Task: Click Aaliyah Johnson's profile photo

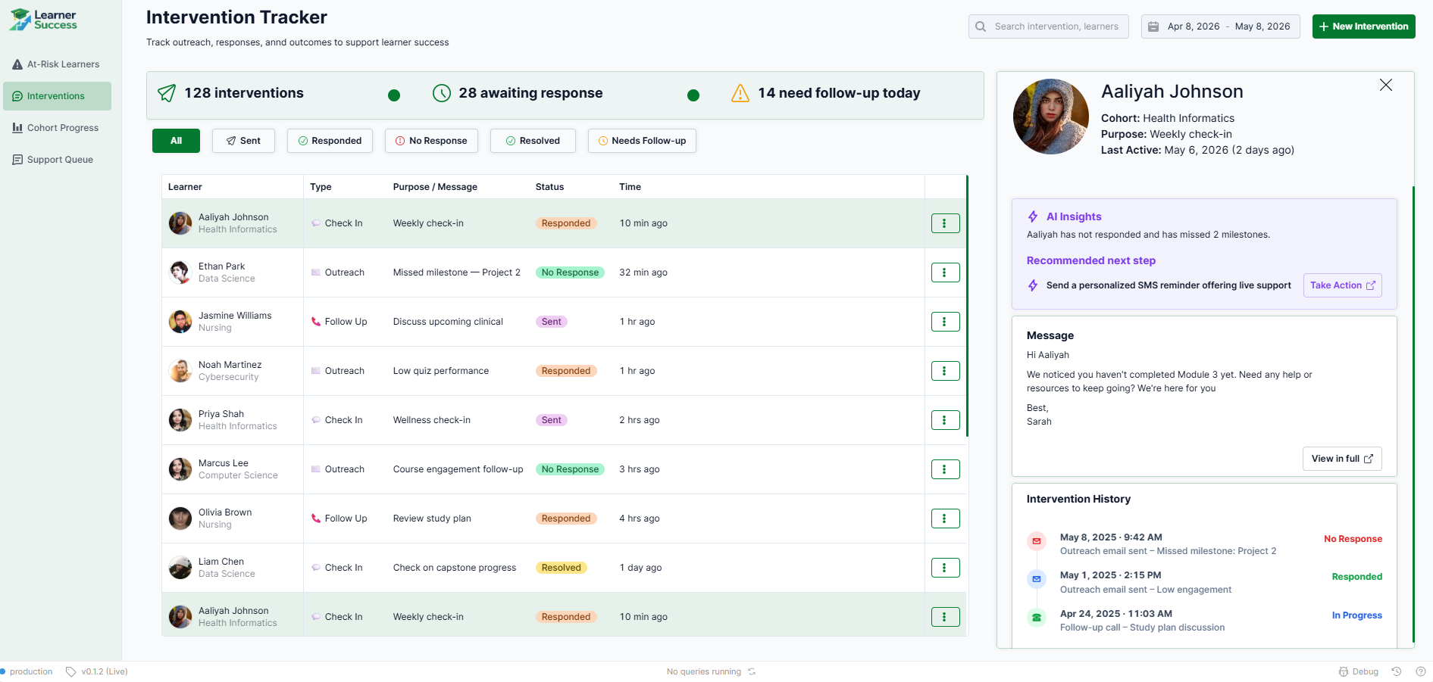Action: [1051, 117]
